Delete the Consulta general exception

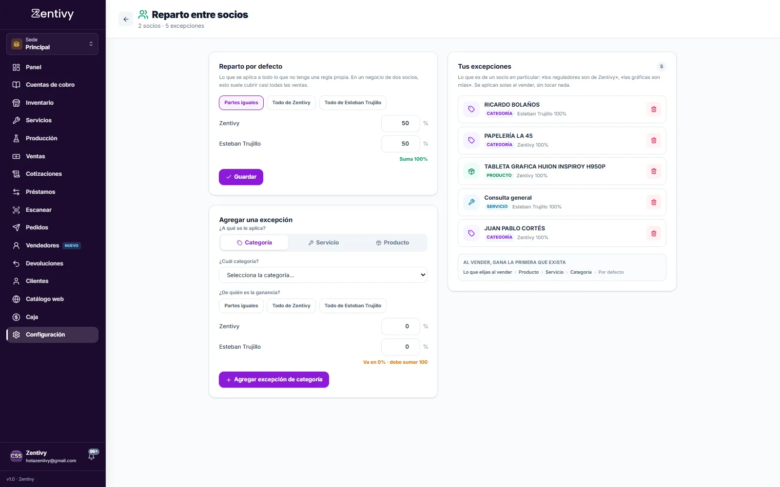[654, 203]
